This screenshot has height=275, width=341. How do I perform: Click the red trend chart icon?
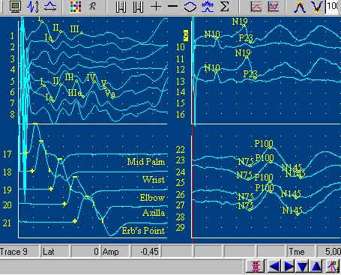tap(256, 7)
